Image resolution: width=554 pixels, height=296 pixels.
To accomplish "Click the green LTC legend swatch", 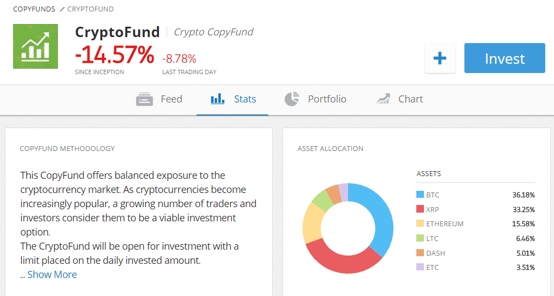I will 420,238.
